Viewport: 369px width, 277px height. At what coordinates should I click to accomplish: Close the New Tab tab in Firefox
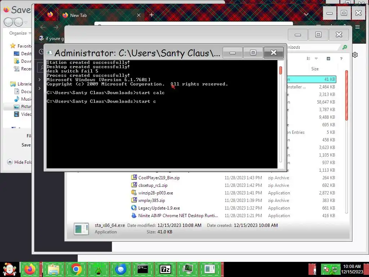tap(139, 15)
